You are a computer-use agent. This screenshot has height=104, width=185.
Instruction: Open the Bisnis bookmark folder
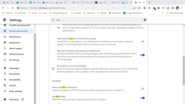(x=43, y=13)
